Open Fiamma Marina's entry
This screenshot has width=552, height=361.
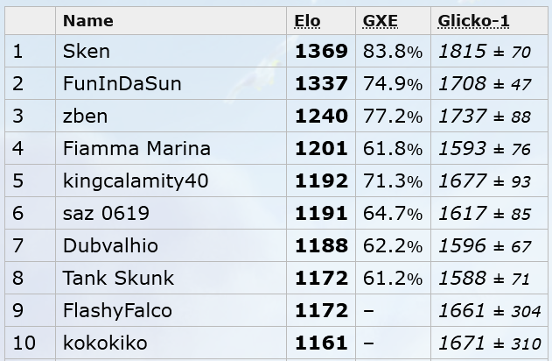point(136,148)
